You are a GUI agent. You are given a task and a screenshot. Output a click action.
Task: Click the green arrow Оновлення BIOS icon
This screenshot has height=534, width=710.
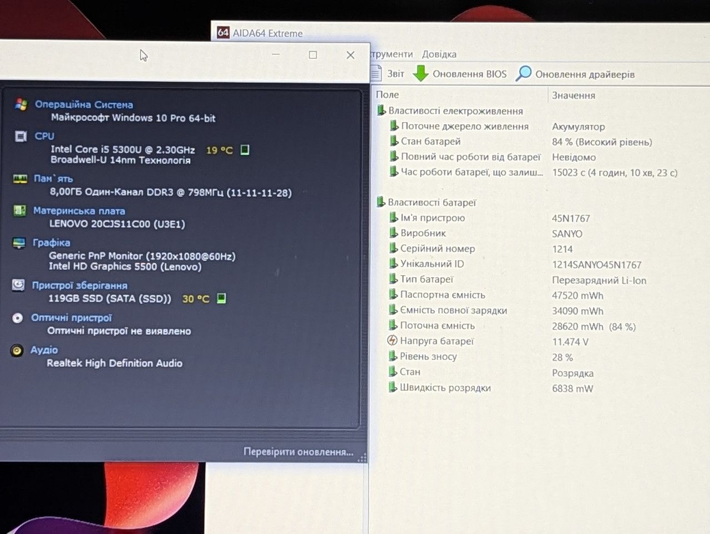pyautogui.click(x=421, y=73)
